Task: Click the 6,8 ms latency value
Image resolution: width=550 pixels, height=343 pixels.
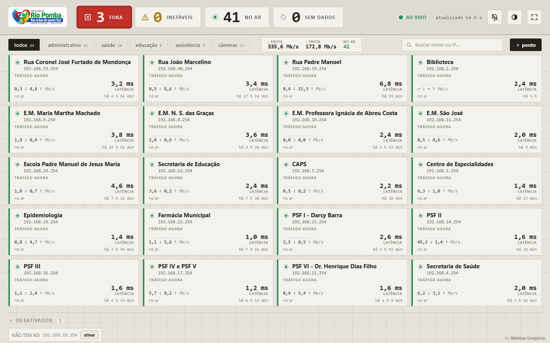Action: pyautogui.click(x=391, y=84)
